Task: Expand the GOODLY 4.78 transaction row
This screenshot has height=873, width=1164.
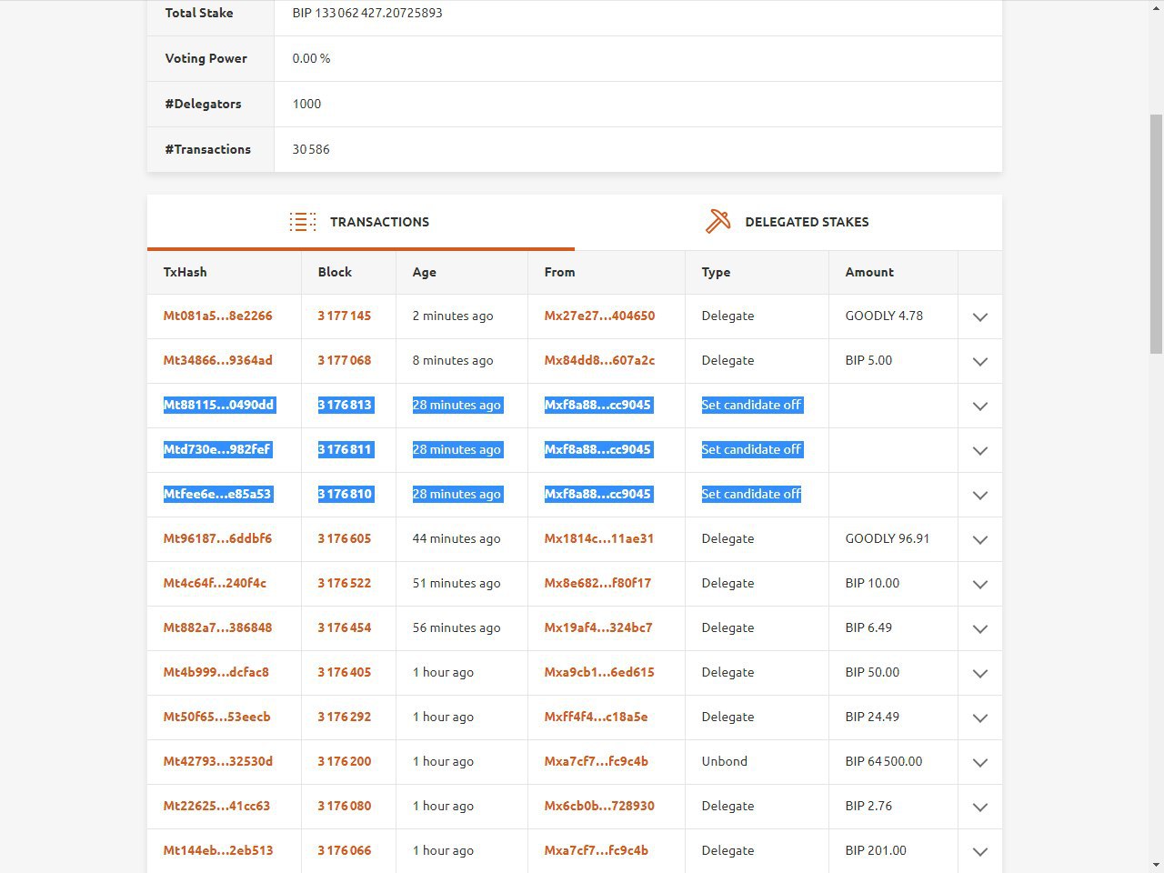Action: click(979, 317)
